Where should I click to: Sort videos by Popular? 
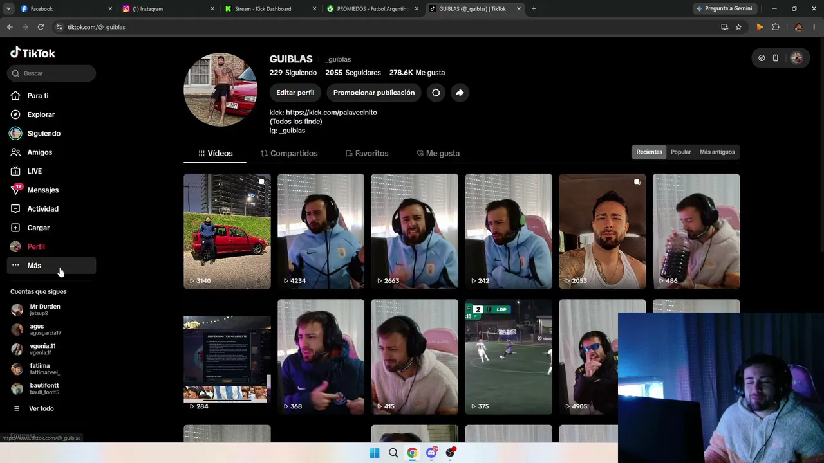680,152
